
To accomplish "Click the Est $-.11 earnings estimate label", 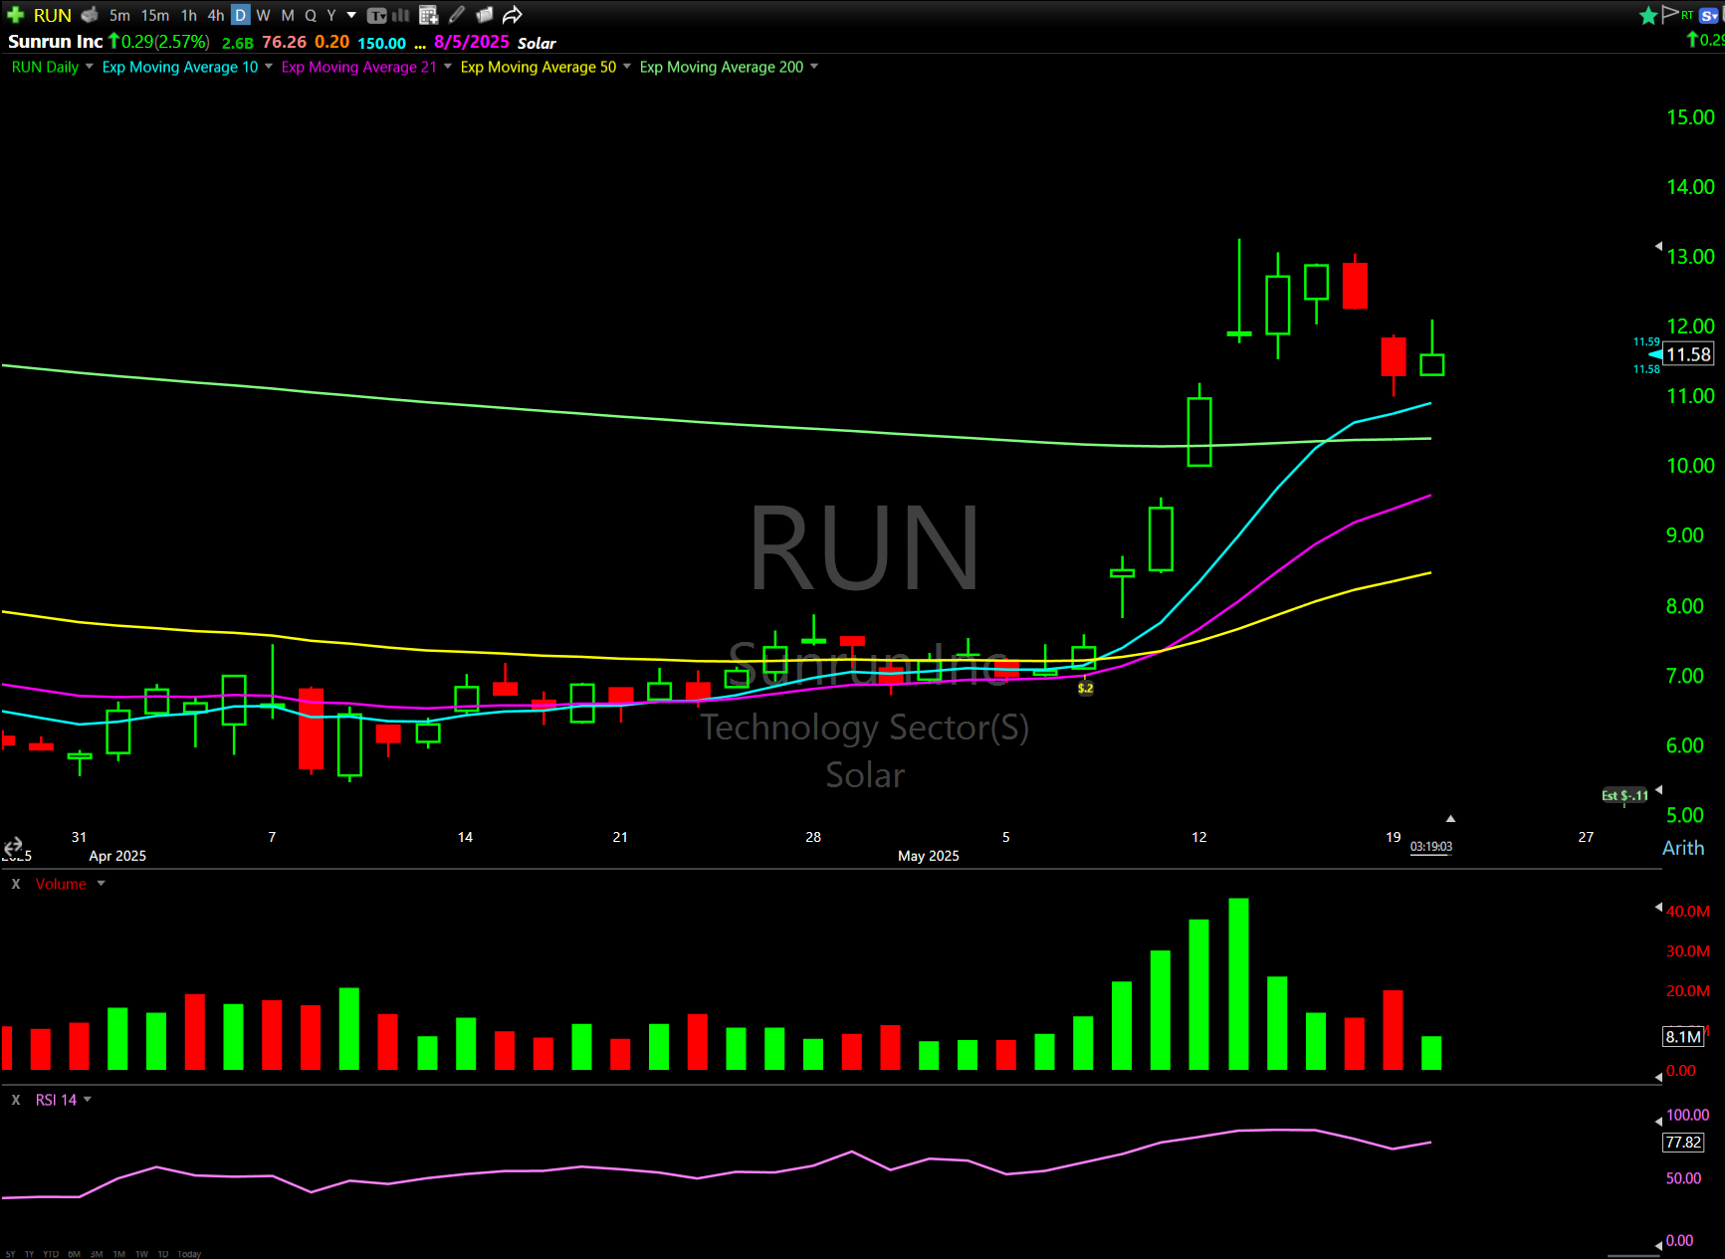I will click(1624, 795).
